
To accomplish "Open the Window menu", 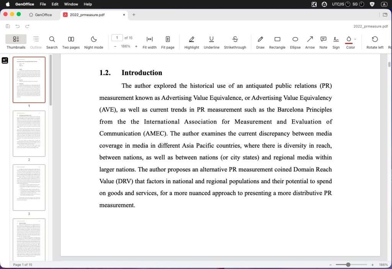I will coord(71,4).
